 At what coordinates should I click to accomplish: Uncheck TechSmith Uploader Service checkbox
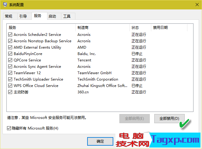click(x=10, y=79)
